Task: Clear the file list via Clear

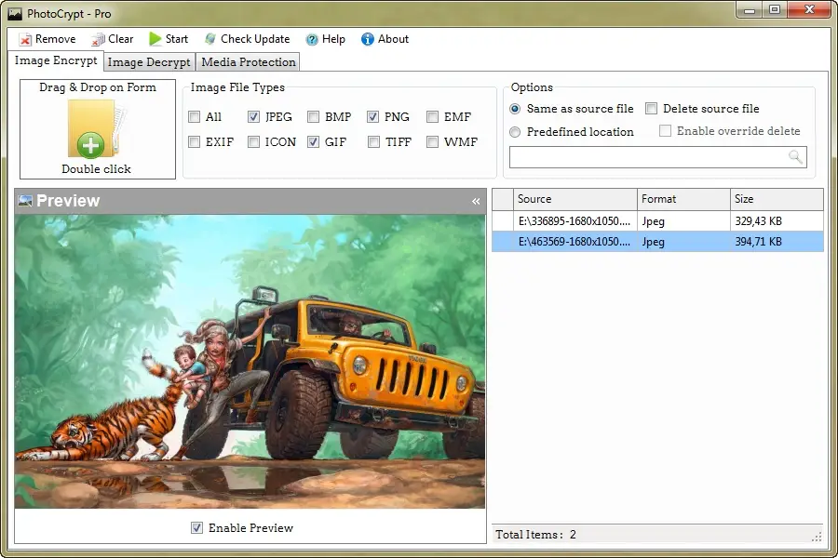Action: pos(113,39)
